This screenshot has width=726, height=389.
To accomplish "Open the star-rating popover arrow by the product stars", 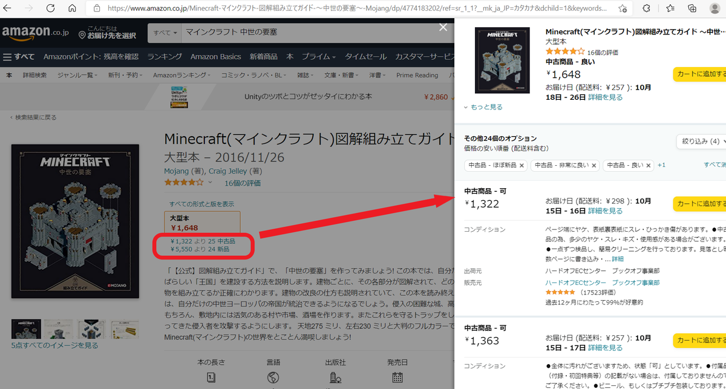I will point(210,182).
